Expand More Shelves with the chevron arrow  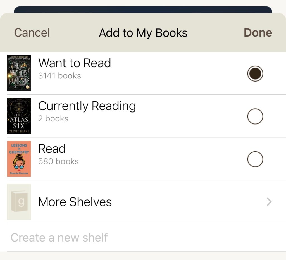[x=269, y=202]
